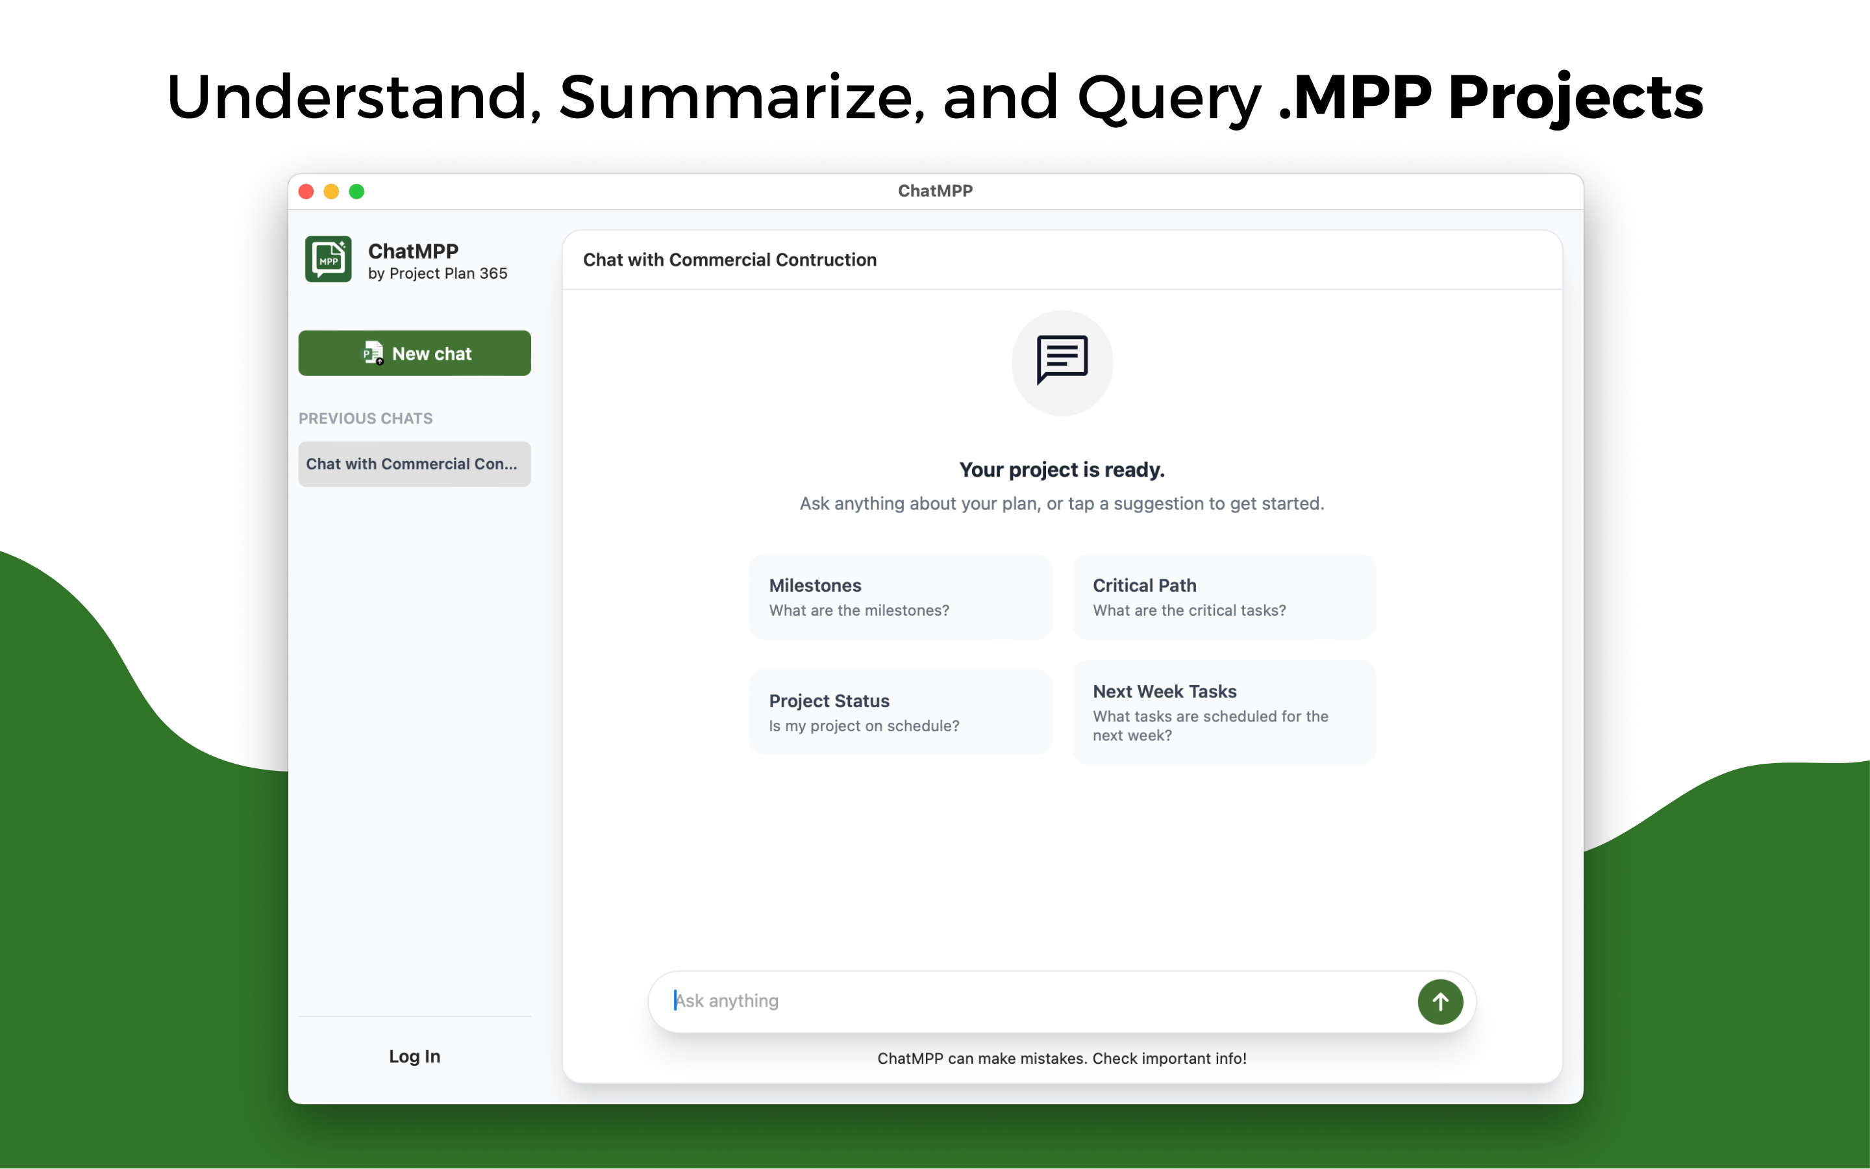1870x1169 pixels.
Task: Click the Your project is ready heading
Action: coord(1062,470)
